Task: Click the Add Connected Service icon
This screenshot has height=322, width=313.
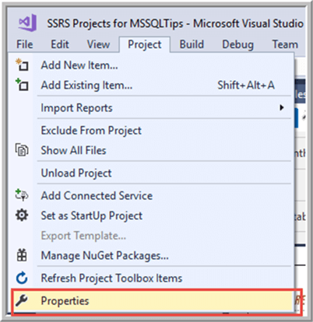Action: (x=22, y=195)
